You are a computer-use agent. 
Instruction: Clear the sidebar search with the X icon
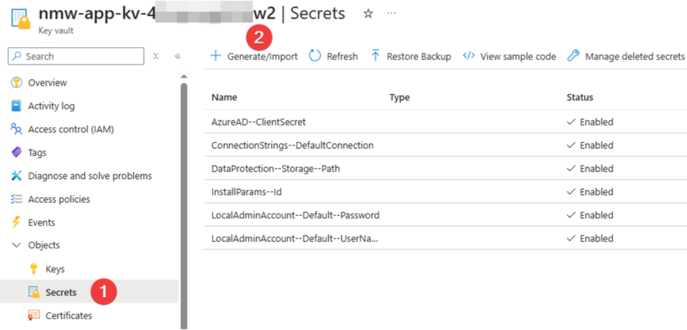click(156, 56)
